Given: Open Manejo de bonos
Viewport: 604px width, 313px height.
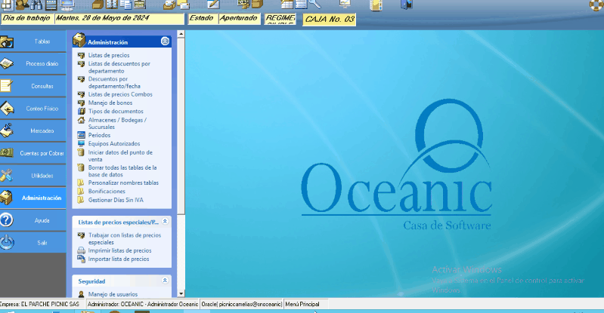Looking at the screenshot, I should (110, 103).
